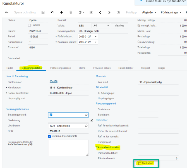Viewport: 187px width, 168px height.
Task: Open batch number link 004456
Action: coord(53,81)
